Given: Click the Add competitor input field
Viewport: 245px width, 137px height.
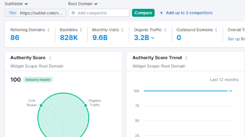Looking at the screenshot, I should tap(99, 13).
